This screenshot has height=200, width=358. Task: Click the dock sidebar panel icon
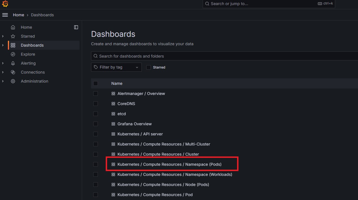[x=76, y=27]
